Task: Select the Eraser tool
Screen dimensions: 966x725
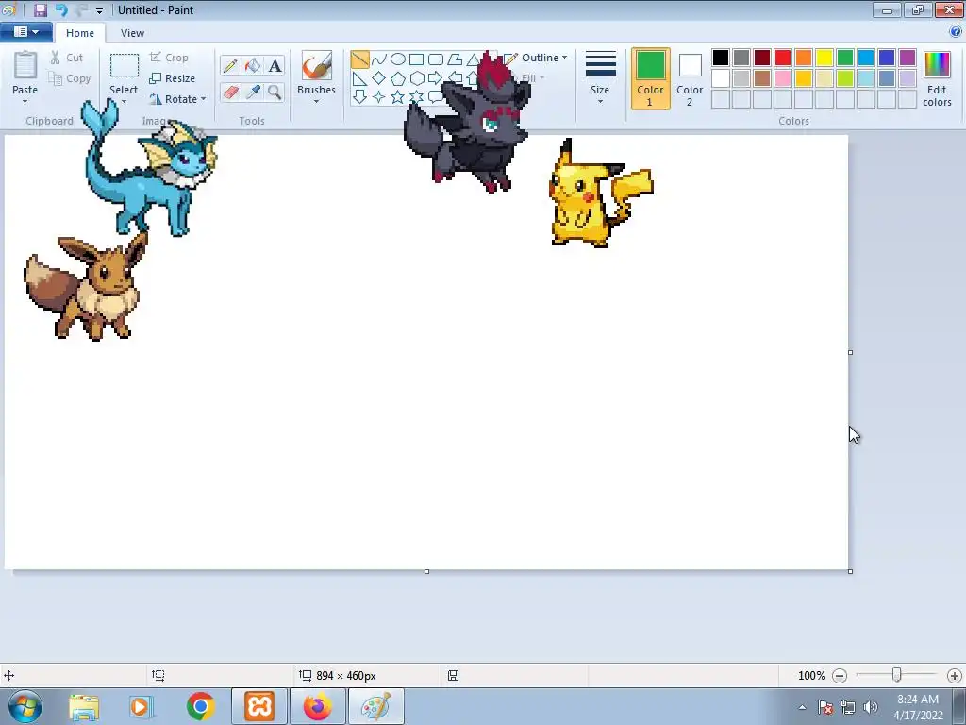Action: (x=230, y=92)
